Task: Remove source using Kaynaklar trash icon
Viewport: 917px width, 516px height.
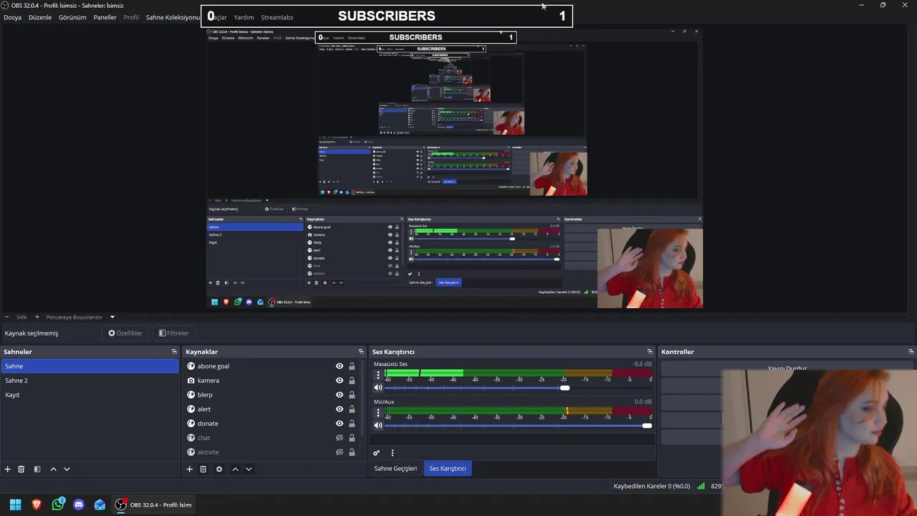Action: click(203, 469)
